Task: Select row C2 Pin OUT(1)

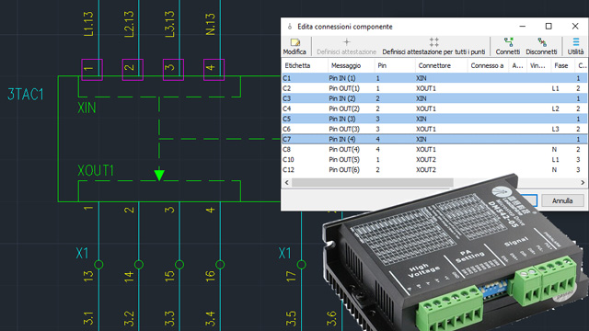Action: coord(434,88)
